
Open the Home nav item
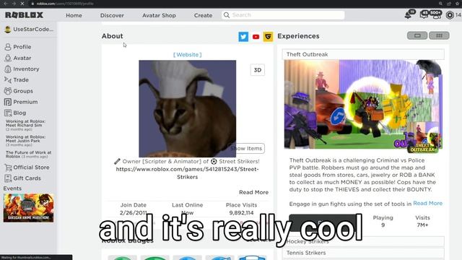[74, 15]
